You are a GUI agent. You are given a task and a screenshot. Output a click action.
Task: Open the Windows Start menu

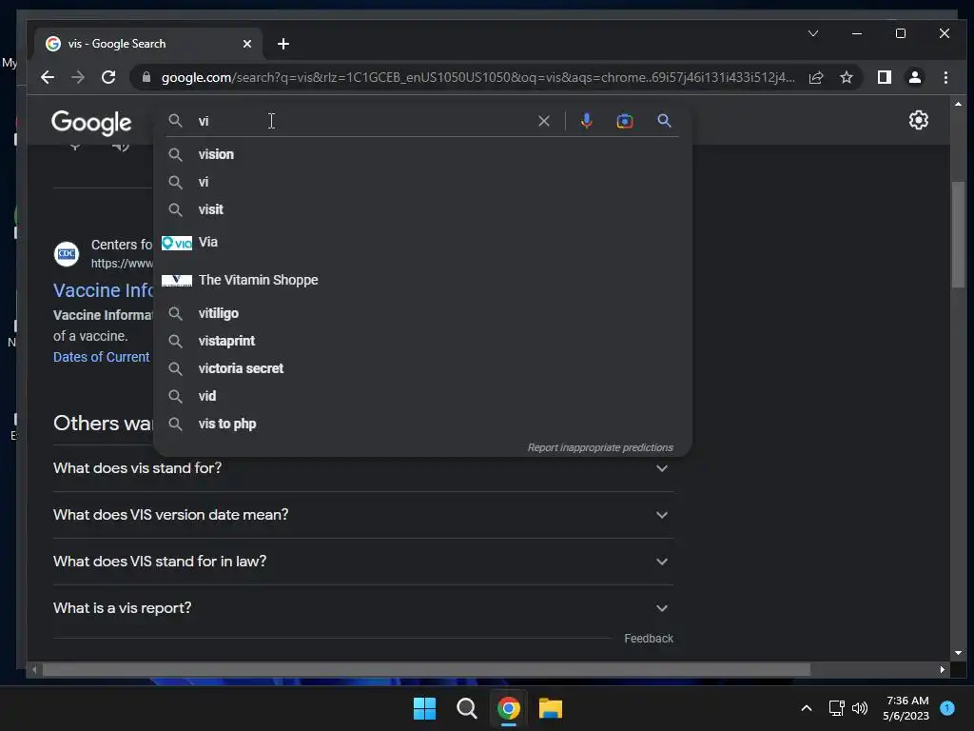[424, 708]
